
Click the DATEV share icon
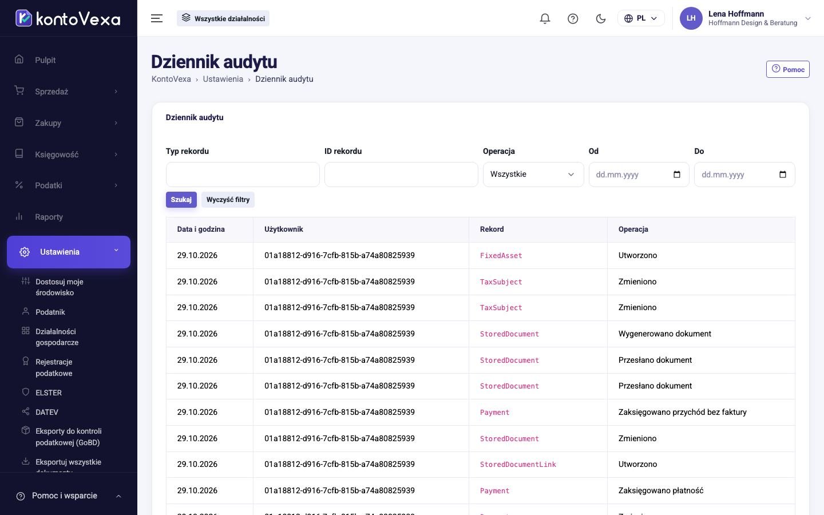click(x=25, y=411)
